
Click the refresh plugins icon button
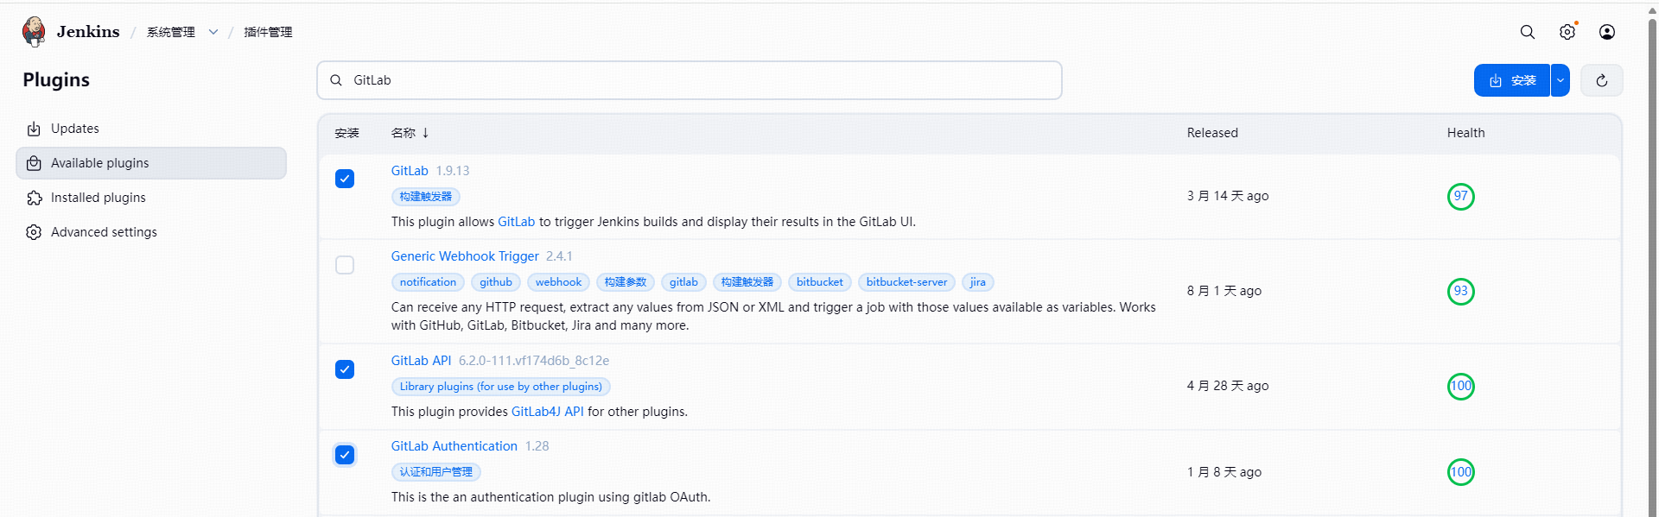pyautogui.click(x=1602, y=80)
